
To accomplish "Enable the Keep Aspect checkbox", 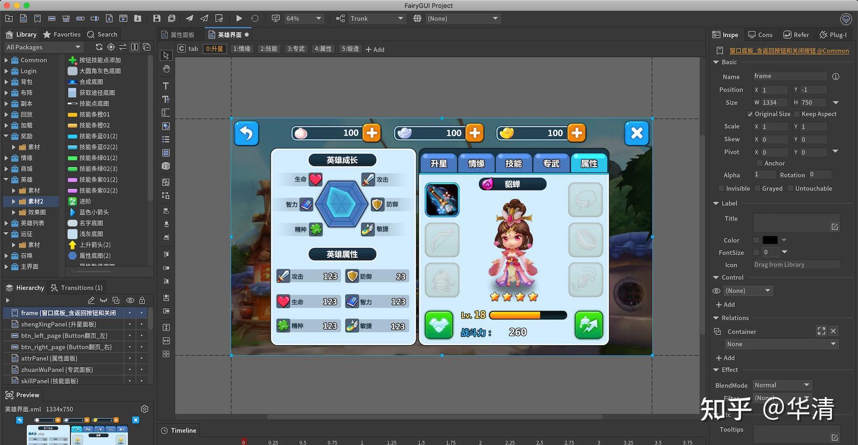I will click(797, 114).
